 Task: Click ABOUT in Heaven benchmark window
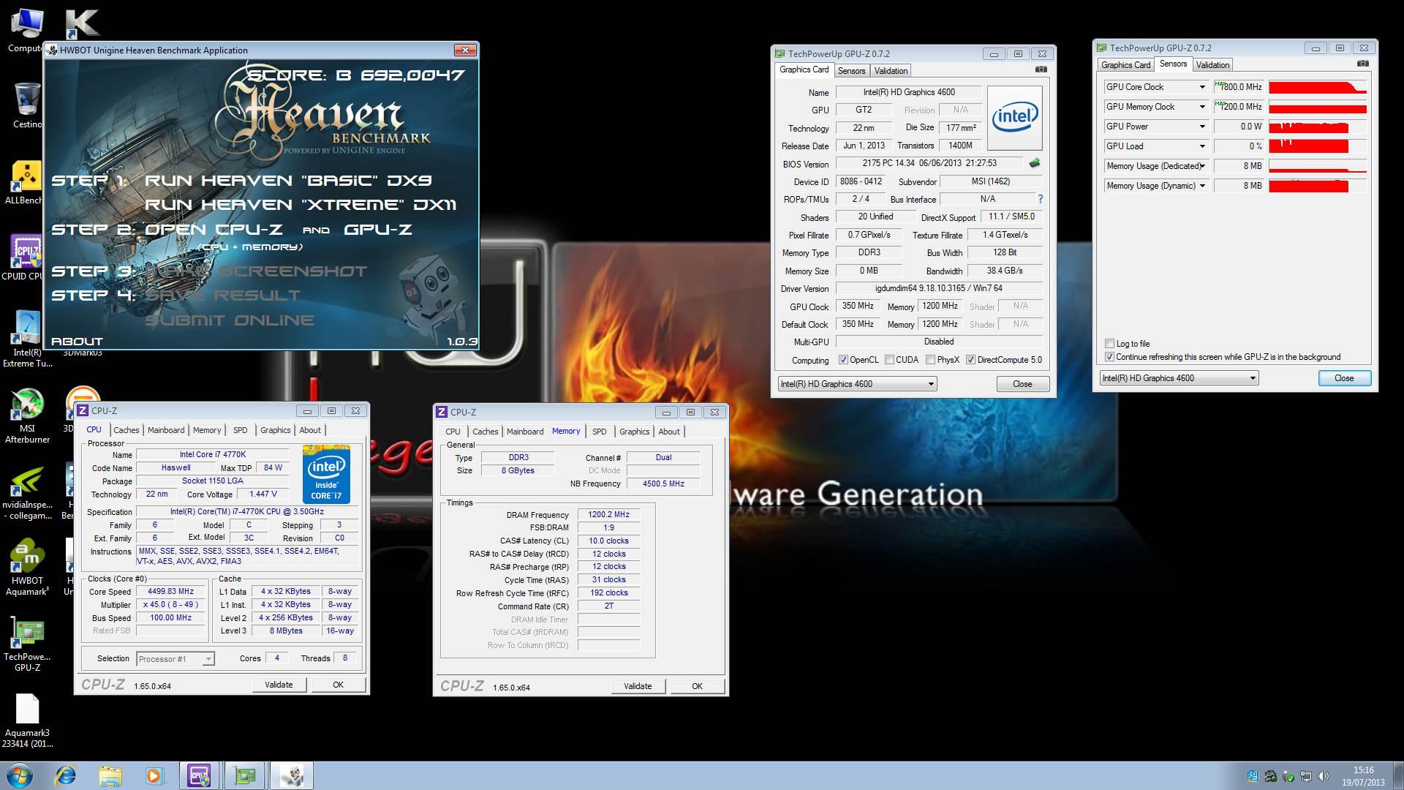pyautogui.click(x=77, y=342)
